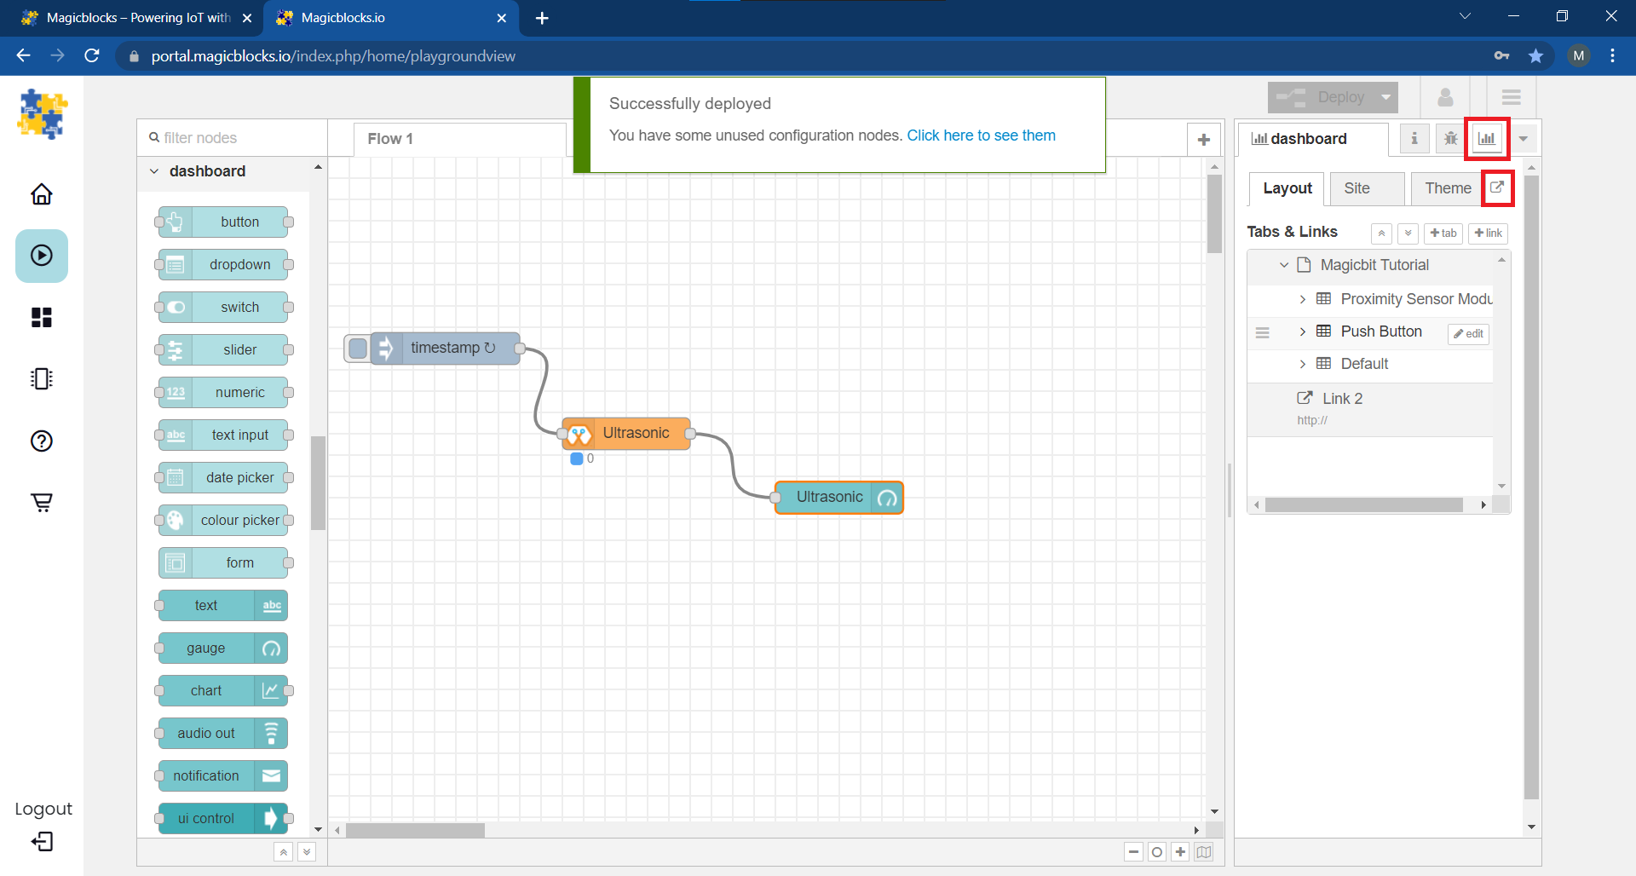Image resolution: width=1636 pixels, height=876 pixels.
Task: Switch to the Theme tab
Action: click(x=1447, y=188)
